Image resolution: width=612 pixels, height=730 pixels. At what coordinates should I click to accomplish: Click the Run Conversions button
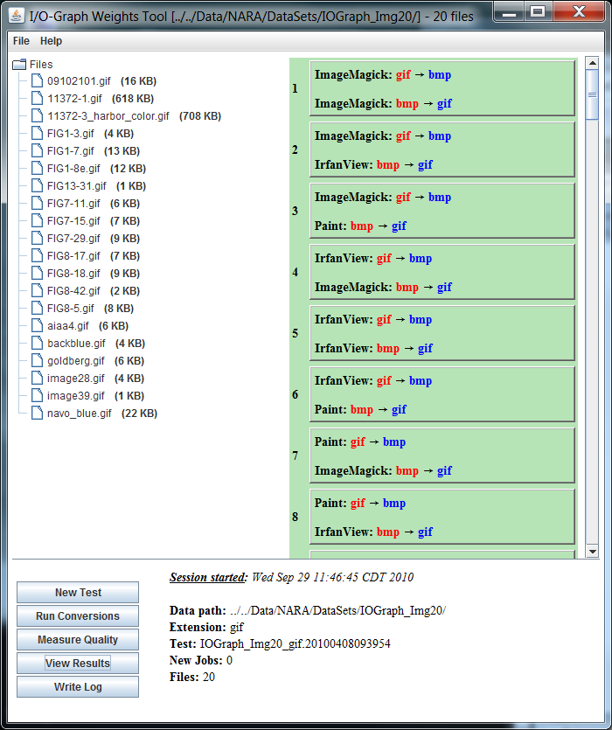pos(78,616)
